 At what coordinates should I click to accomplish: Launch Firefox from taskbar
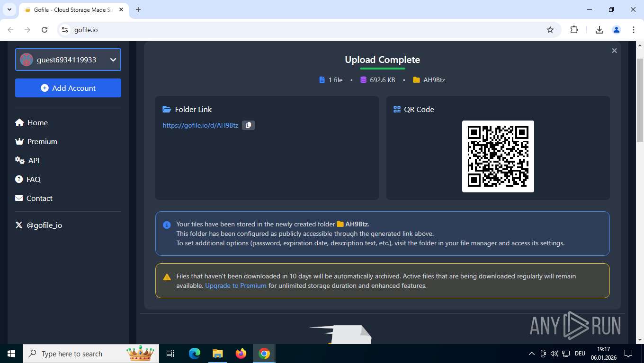coord(241,354)
